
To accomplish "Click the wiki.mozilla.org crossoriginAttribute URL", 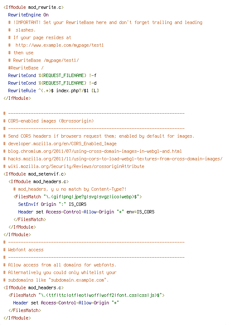I will [76, 166].
